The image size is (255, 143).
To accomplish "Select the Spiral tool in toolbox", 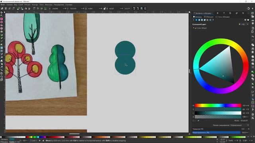I will [2, 32].
